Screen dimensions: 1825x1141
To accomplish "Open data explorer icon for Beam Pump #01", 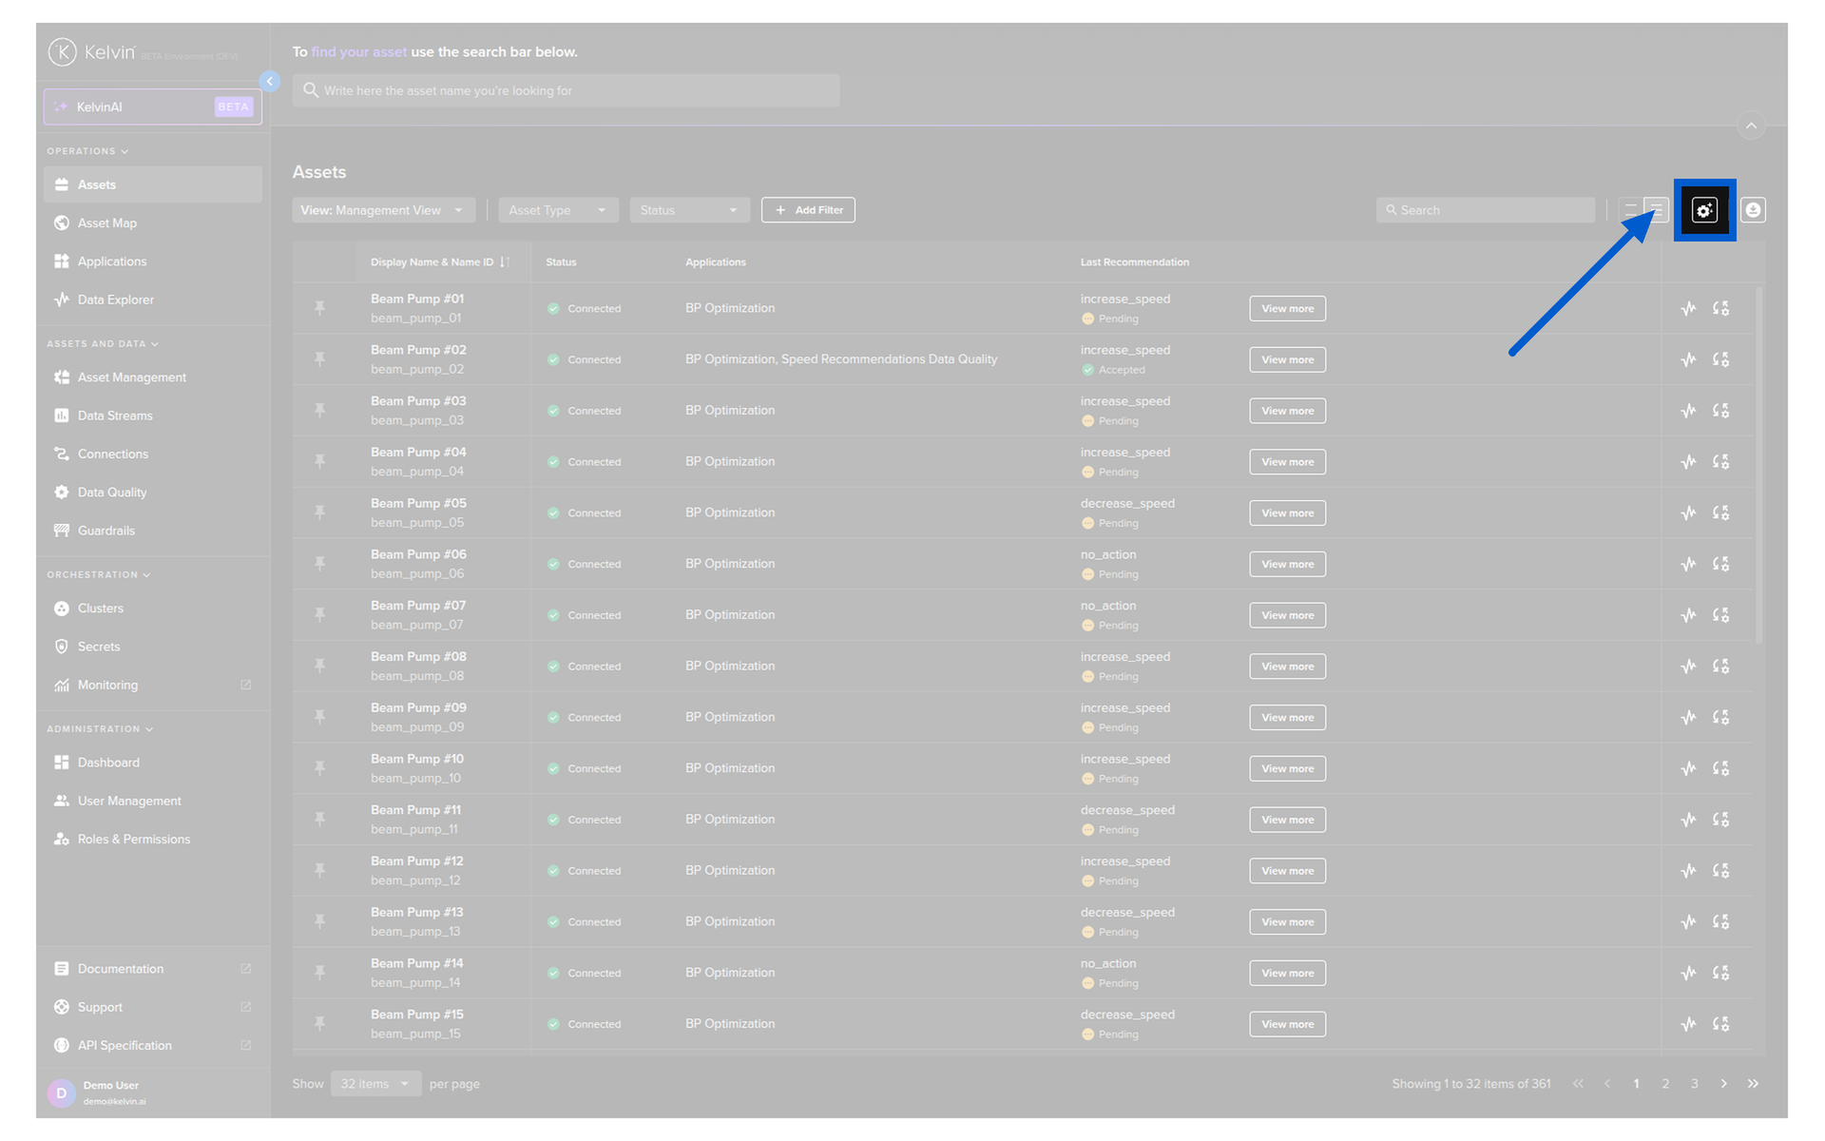I will pos(1688,308).
